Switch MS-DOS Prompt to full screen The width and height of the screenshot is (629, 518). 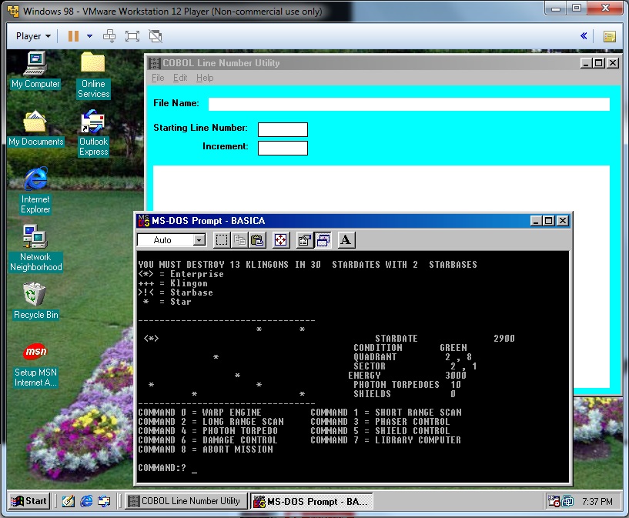(x=281, y=240)
